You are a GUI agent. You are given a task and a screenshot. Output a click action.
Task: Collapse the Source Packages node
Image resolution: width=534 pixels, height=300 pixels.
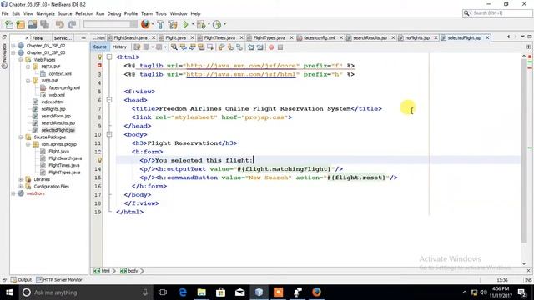coord(21,137)
